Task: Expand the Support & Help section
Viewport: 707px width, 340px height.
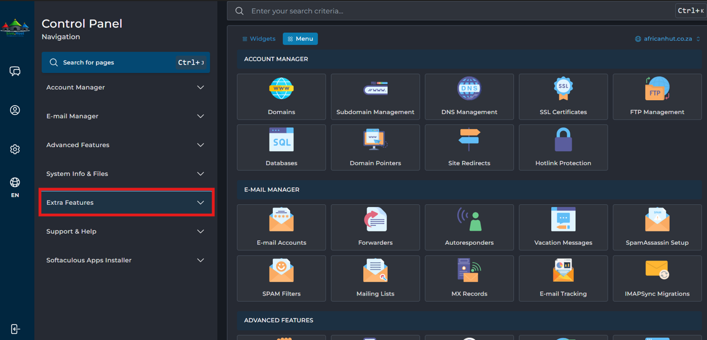Action: [126, 231]
